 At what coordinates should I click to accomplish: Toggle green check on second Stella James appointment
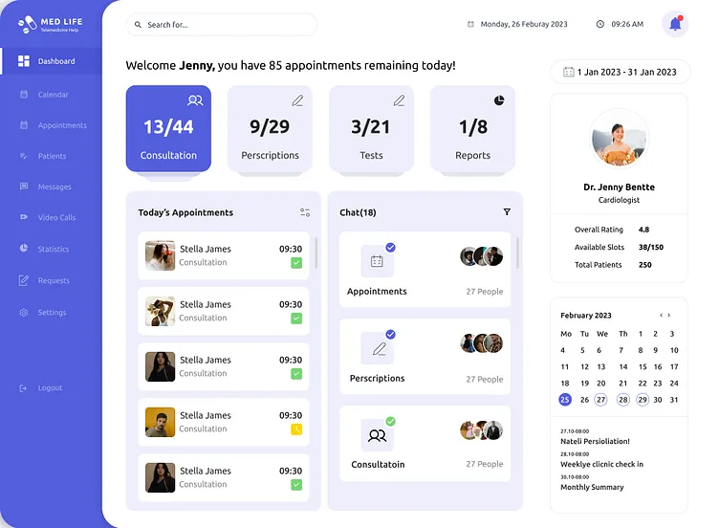[x=296, y=319]
